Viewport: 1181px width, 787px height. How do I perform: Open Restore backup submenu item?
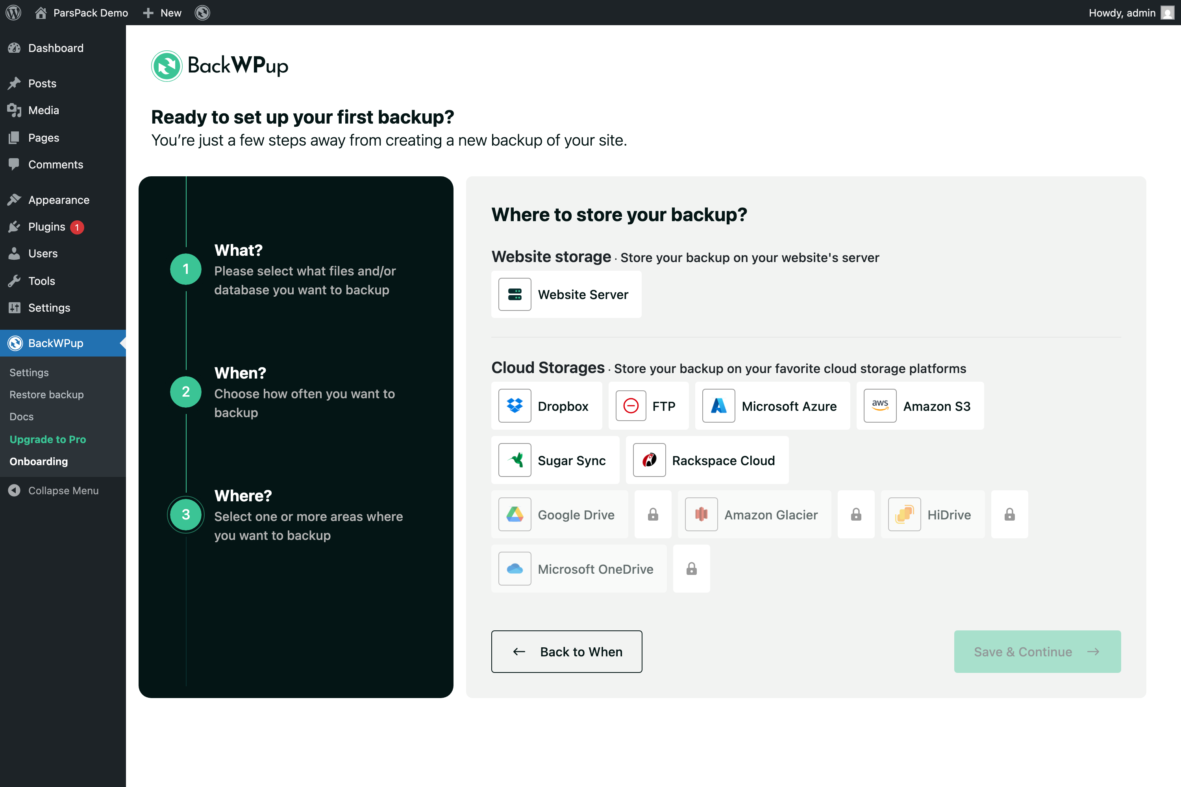[x=47, y=395]
